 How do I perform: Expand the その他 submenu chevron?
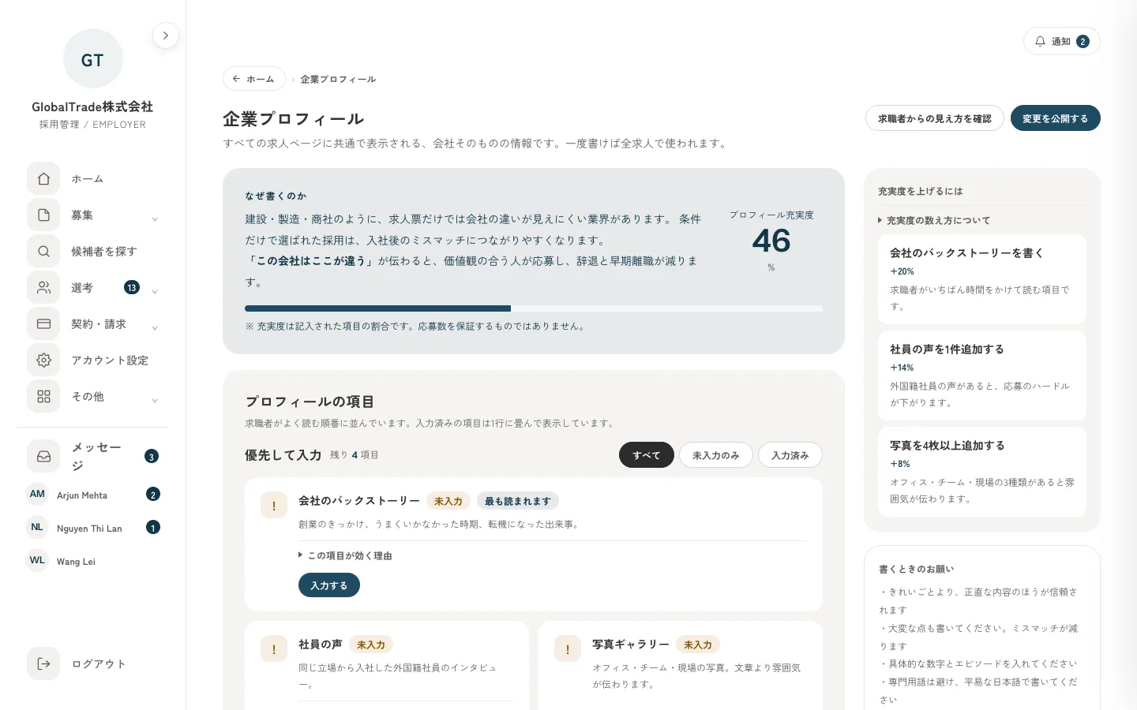point(155,400)
